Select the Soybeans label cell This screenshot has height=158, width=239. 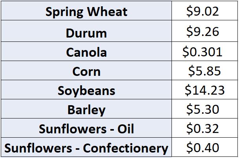pyautogui.click(x=86, y=90)
